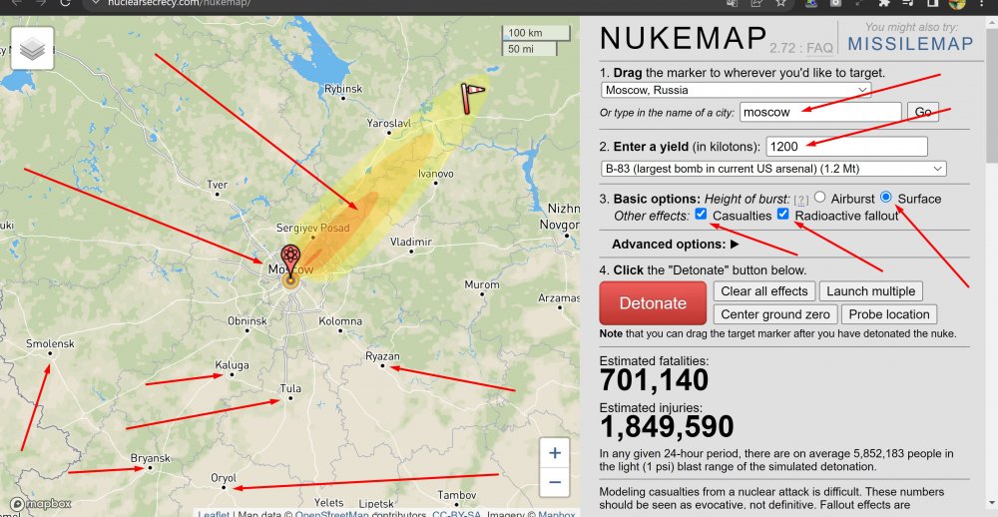Uncheck the Casualties checkbox
The height and width of the screenshot is (517, 998).
[702, 214]
